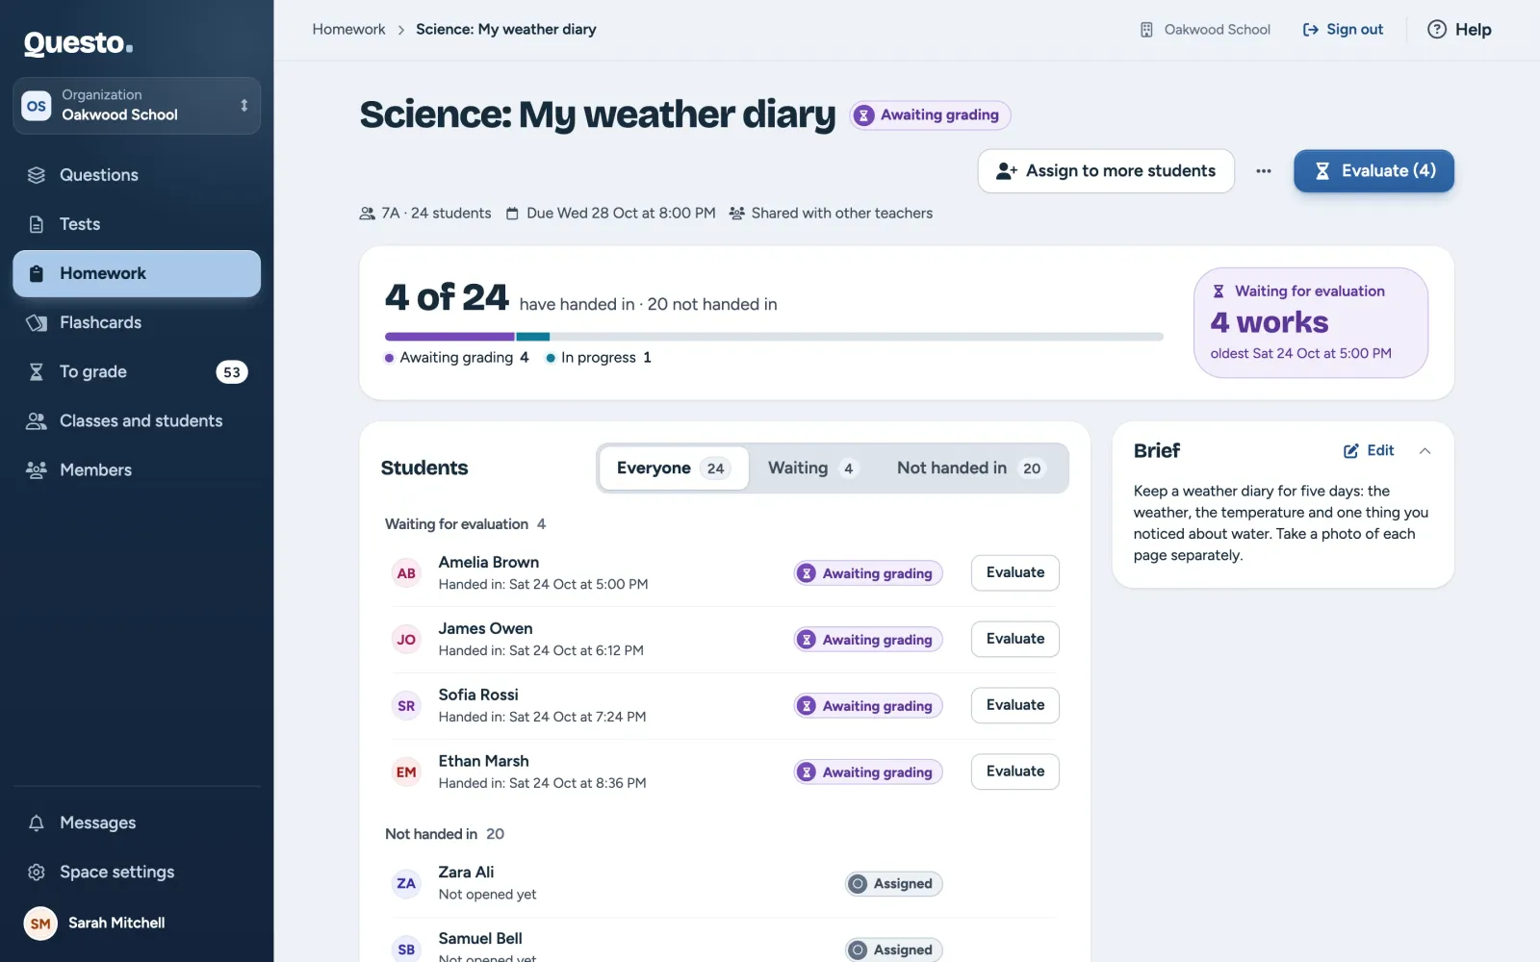Click Assign to more students
Viewport: 1540px width, 962px height.
point(1106,171)
